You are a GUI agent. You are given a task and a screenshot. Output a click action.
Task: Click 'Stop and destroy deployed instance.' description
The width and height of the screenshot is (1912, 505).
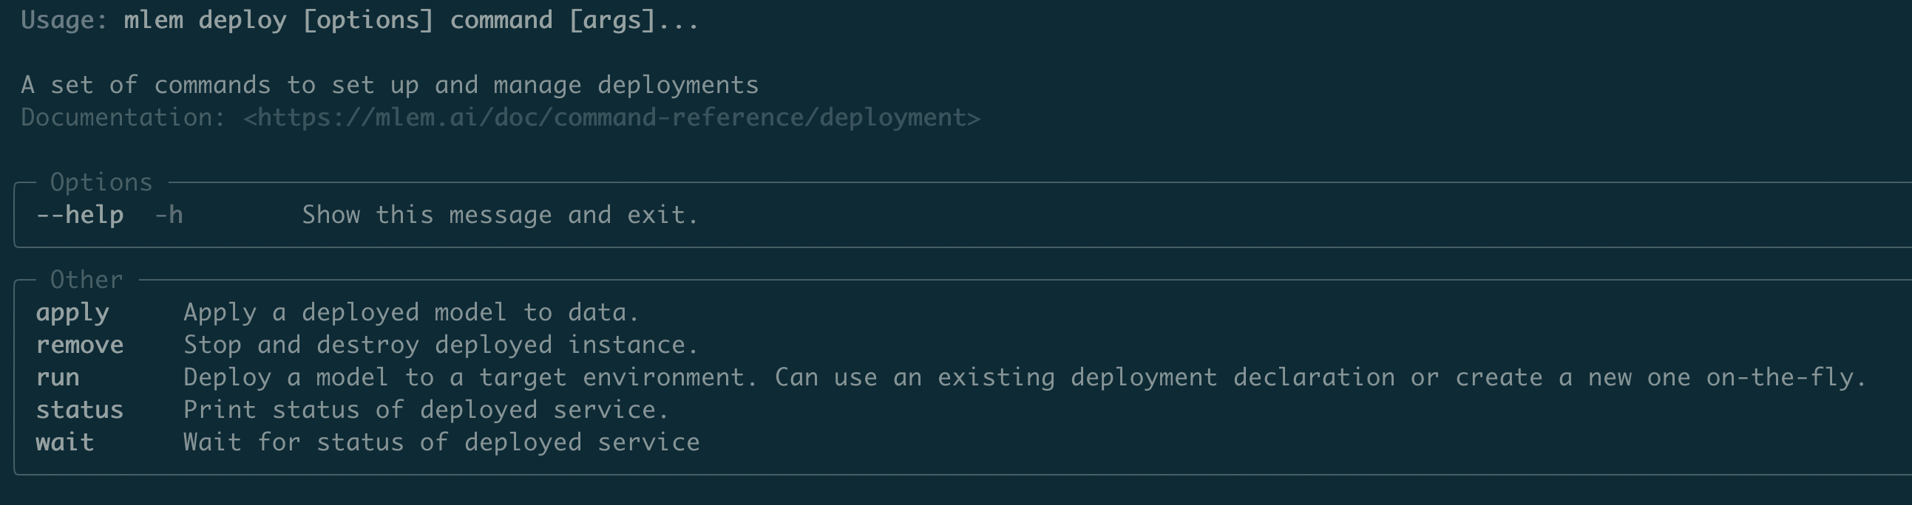[441, 345]
